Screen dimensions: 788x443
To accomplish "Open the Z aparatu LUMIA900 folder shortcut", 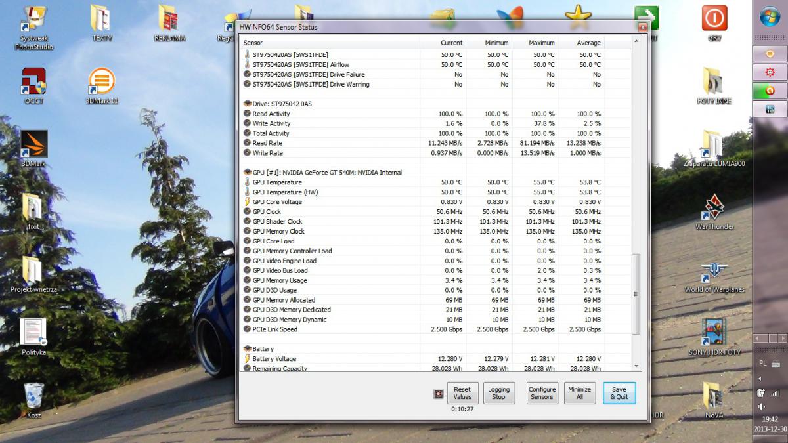I will click(714, 148).
